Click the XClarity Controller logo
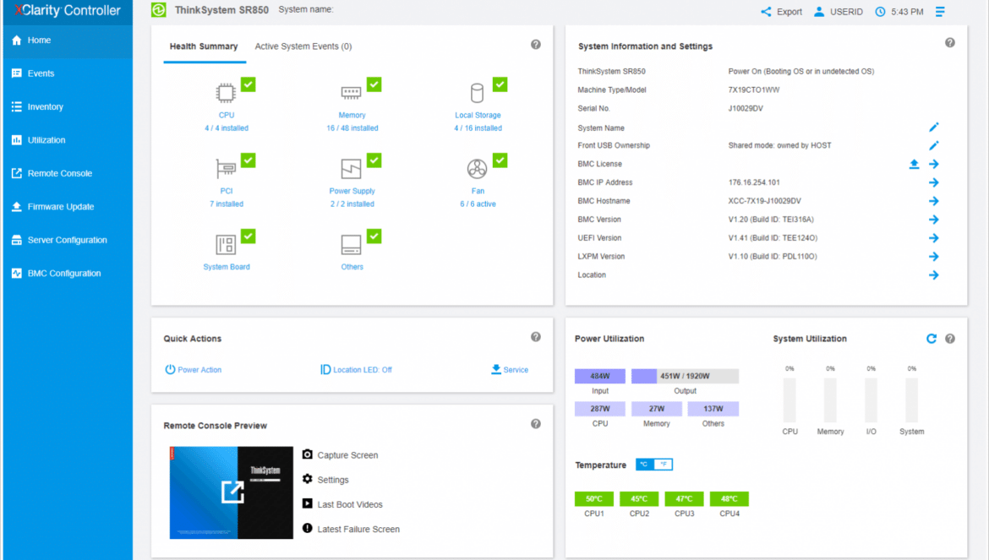This screenshot has height=560, width=989. (68, 11)
